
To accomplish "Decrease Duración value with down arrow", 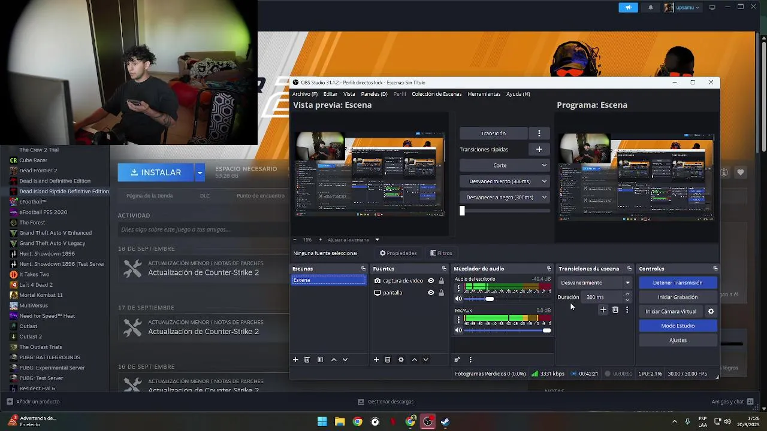I will [627, 300].
